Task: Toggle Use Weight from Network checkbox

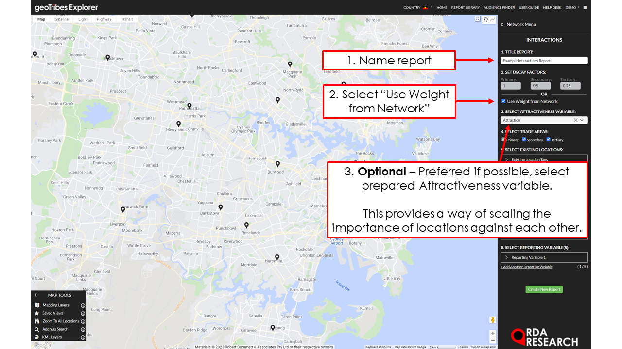Action: pos(503,101)
